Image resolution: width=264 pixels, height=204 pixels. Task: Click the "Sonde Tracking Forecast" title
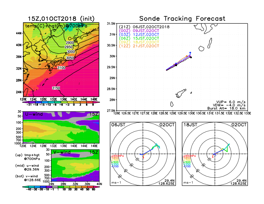click(x=182, y=19)
